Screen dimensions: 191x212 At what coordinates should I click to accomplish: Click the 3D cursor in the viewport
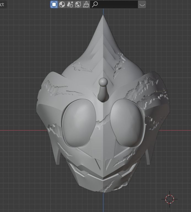[x=170, y=199]
